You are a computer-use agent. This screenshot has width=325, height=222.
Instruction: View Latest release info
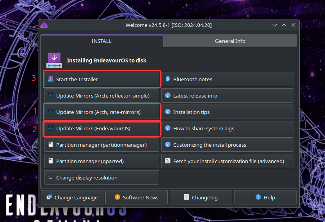227,96
